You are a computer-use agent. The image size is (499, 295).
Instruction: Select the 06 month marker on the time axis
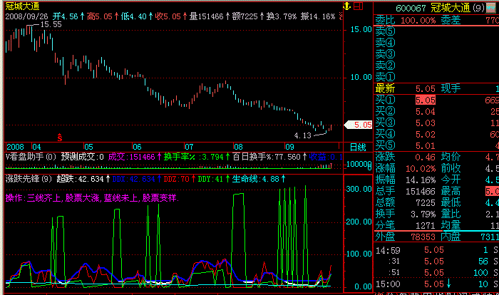137,147
